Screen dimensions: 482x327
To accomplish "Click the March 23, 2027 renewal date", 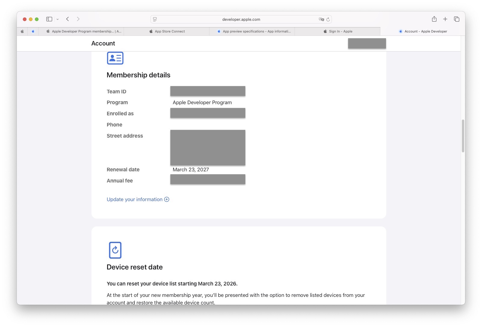I will 191,170.
